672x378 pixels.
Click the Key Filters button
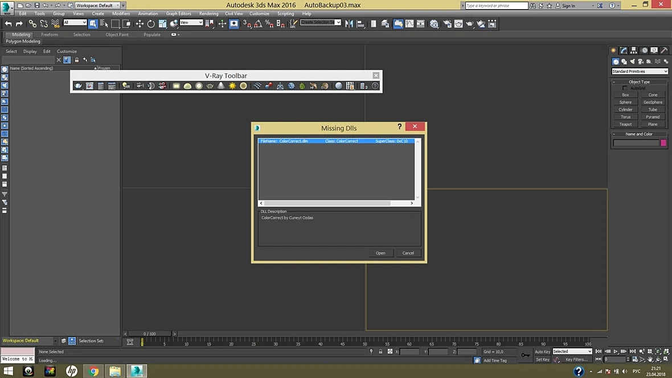pos(576,360)
